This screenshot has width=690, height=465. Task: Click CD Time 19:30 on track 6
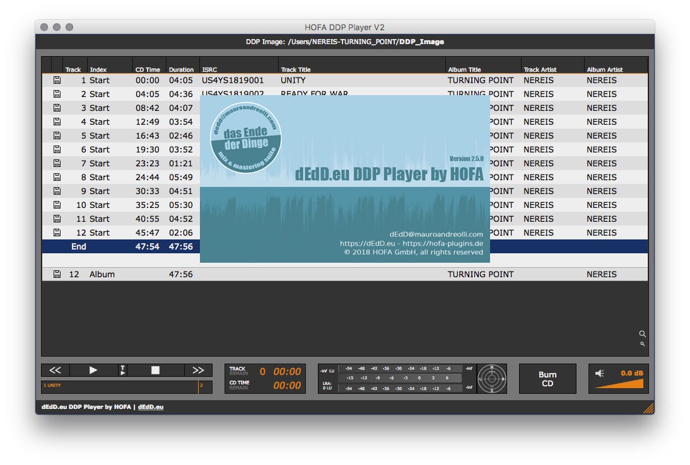click(x=148, y=149)
